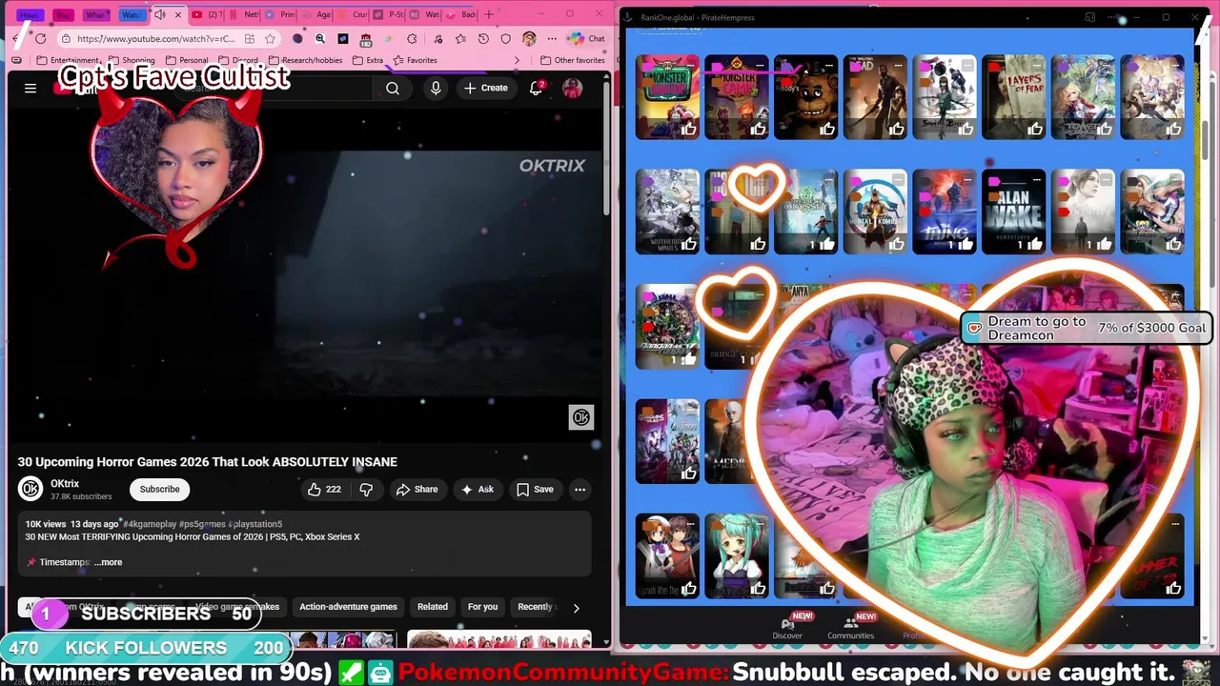Like the Alan Wake Remastered card
This screenshot has height=686, width=1220.
(1034, 244)
